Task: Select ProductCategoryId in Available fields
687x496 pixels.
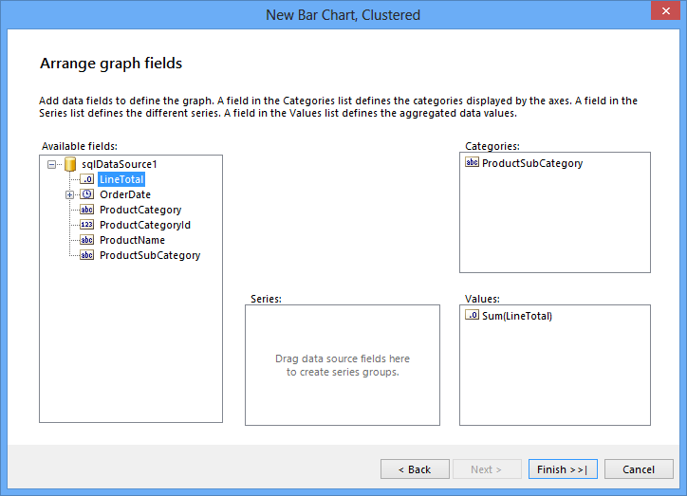Action: 145,225
